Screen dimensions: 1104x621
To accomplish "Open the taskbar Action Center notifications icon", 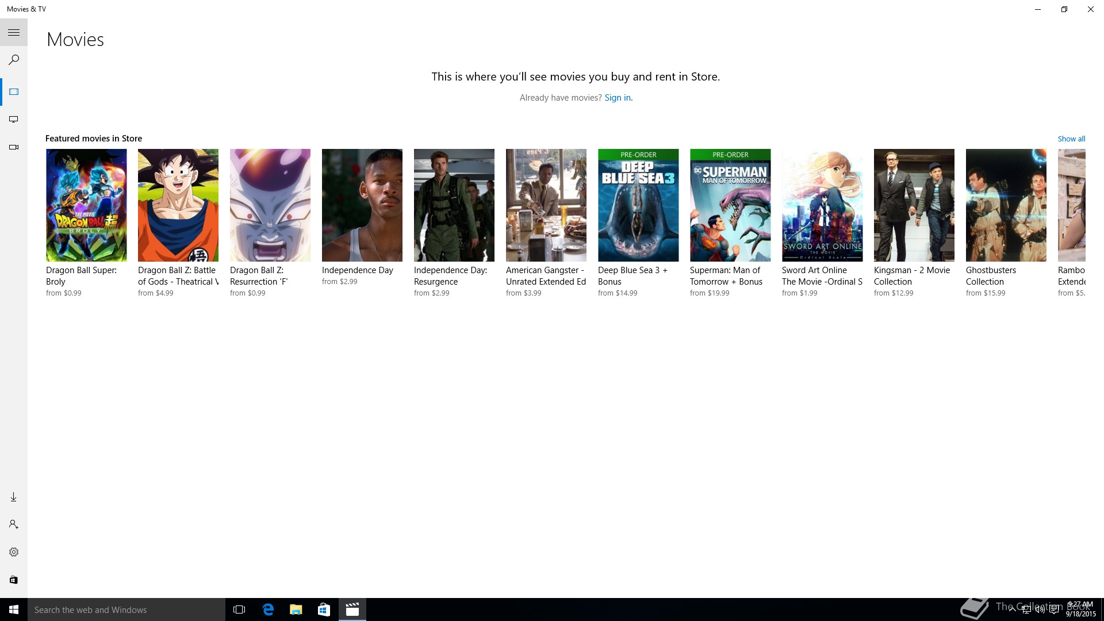I will [x=1054, y=610].
